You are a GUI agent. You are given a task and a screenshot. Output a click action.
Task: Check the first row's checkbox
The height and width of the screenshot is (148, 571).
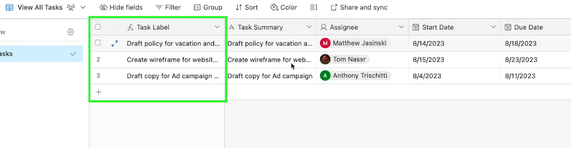pyautogui.click(x=98, y=43)
